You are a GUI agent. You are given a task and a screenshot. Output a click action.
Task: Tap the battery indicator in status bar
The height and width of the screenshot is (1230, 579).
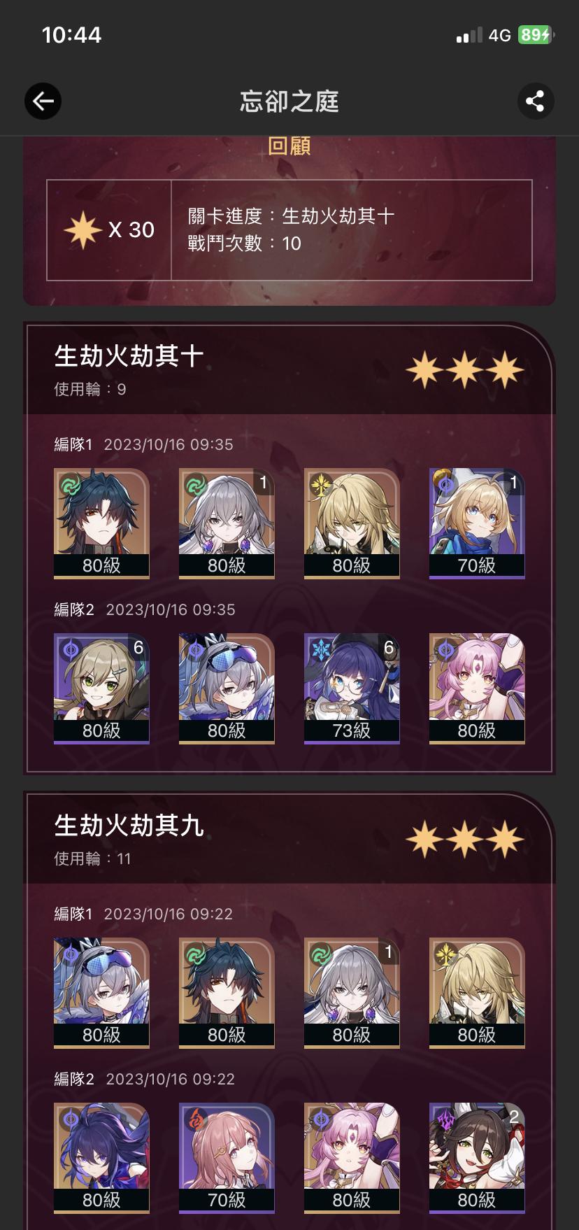(x=536, y=34)
